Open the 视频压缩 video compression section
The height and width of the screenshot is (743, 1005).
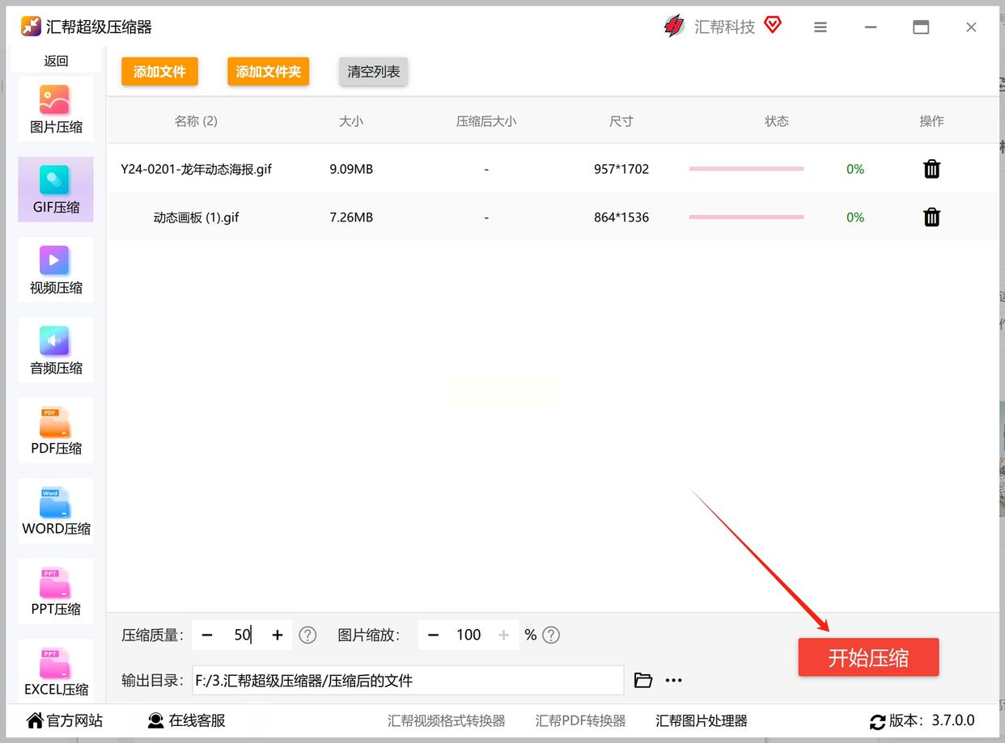(56, 270)
